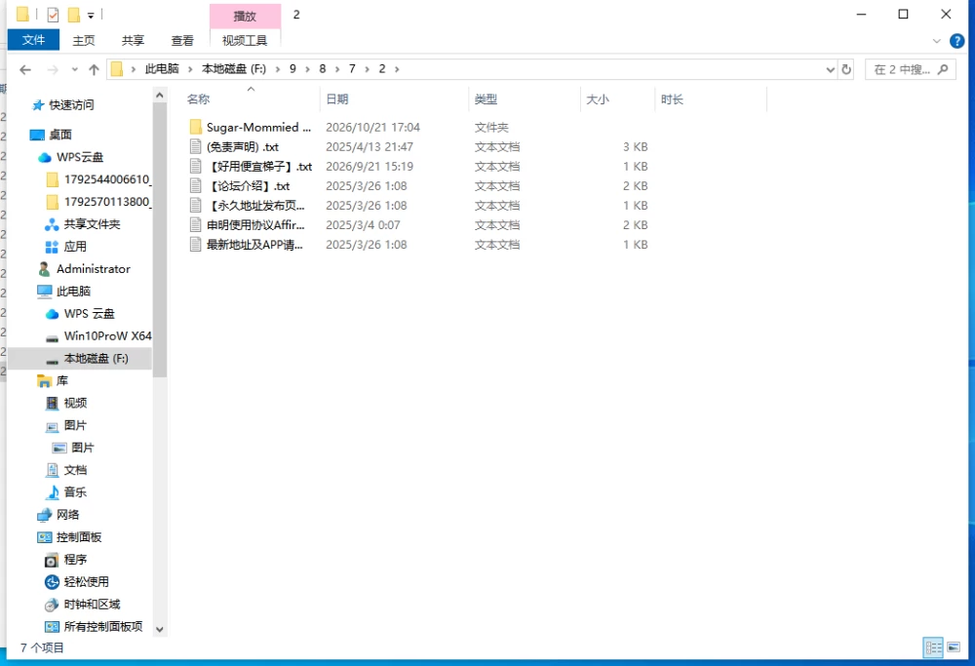The image size is (975, 666).
Task: Select the 申明使用协议Affir text file
Action: 248,225
